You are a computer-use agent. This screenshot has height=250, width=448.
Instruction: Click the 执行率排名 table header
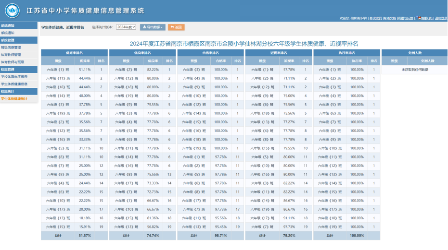[347, 53]
